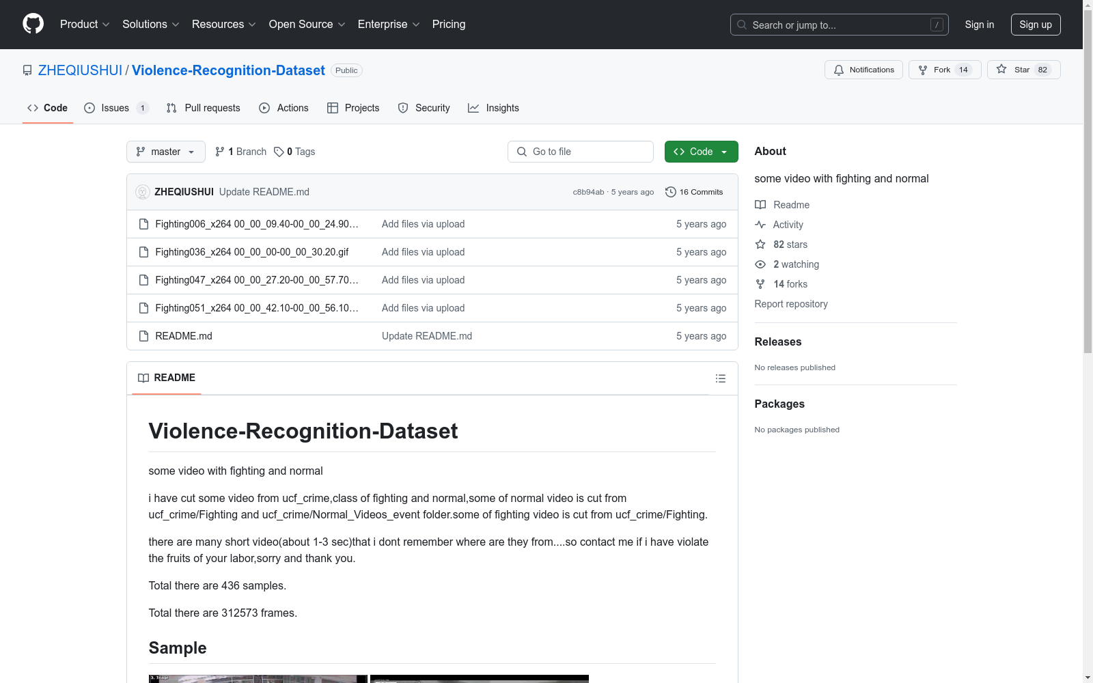
Task: Click the Star icon to star the repository
Action: point(1001,69)
